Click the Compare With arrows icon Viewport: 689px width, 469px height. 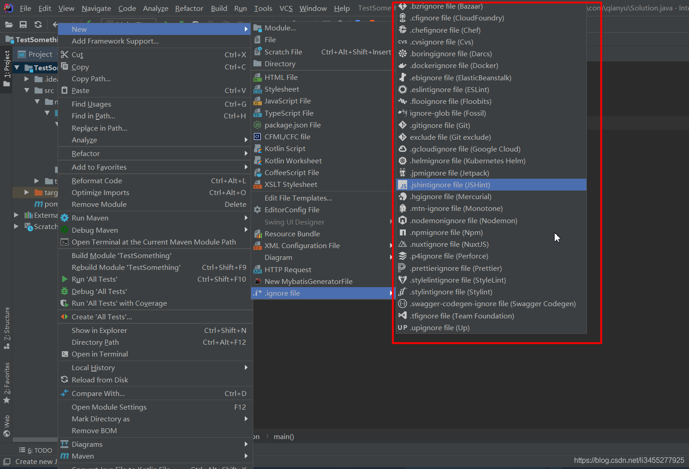pyautogui.click(x=64, y=393)
